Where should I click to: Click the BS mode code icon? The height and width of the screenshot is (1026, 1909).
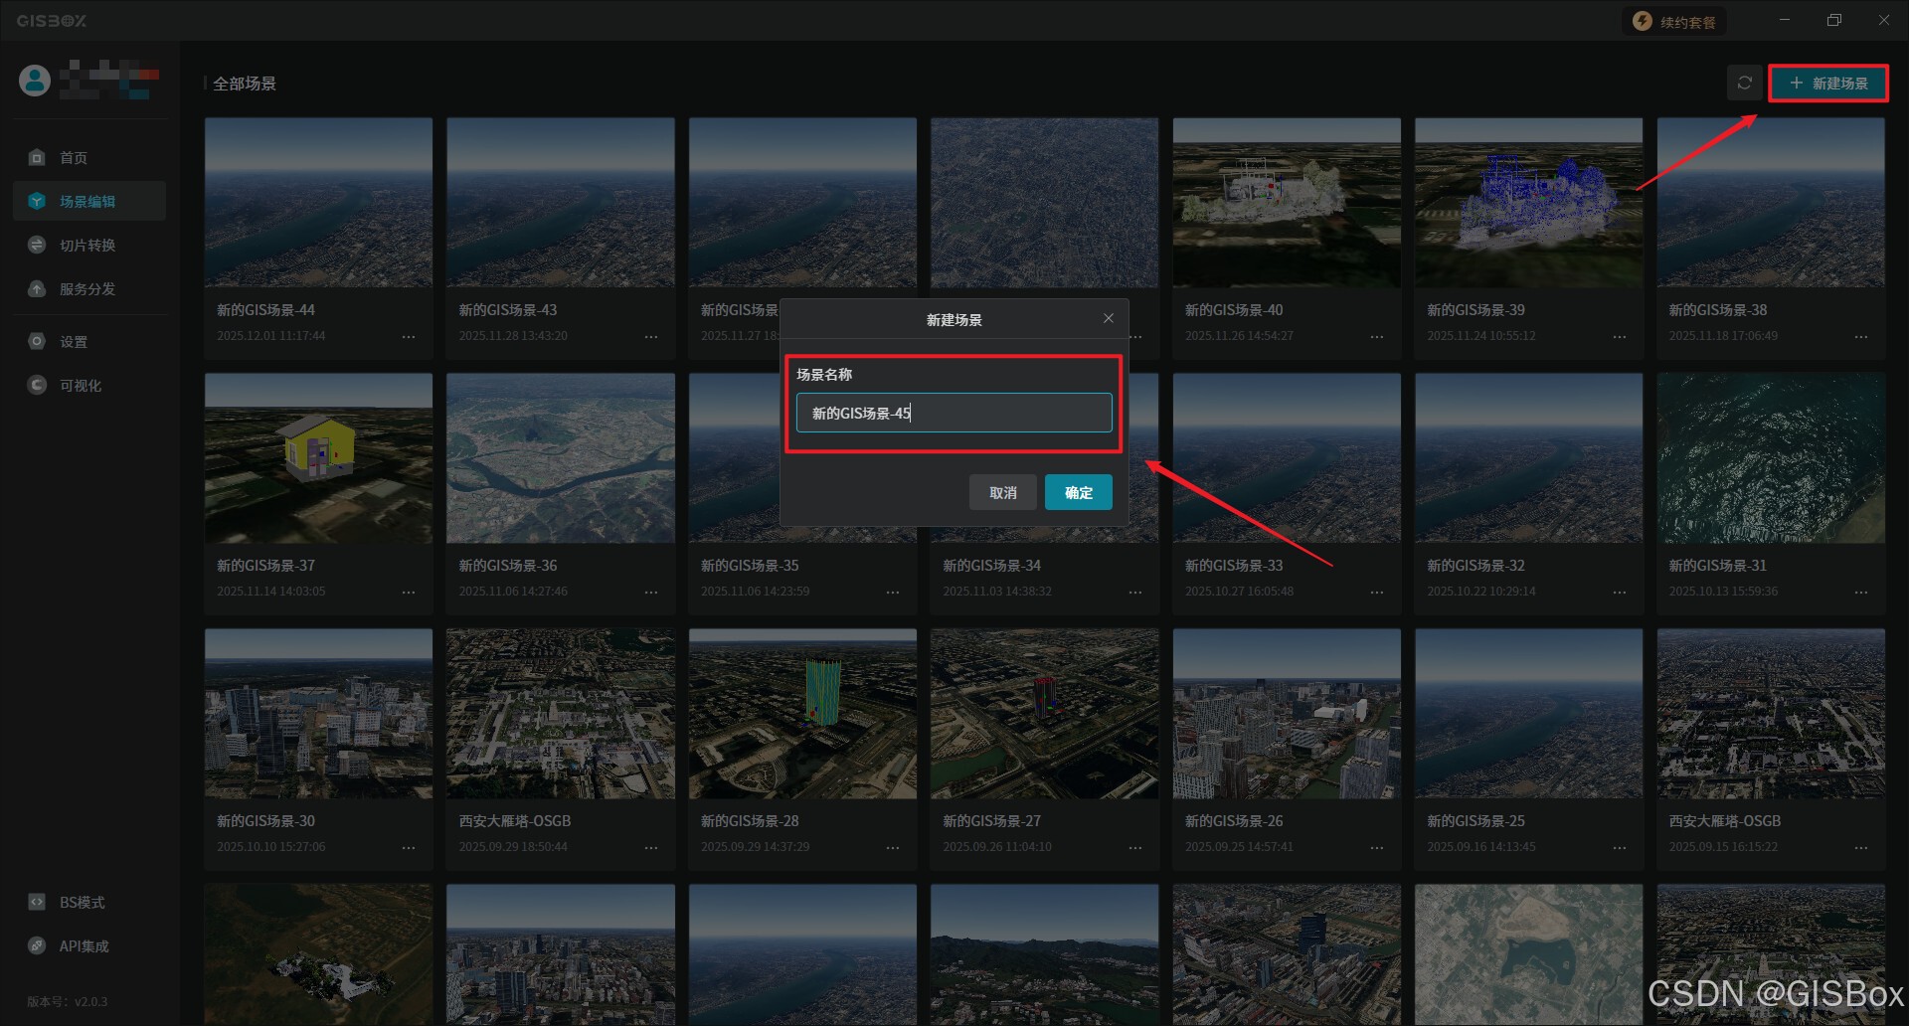pos(37,902)
